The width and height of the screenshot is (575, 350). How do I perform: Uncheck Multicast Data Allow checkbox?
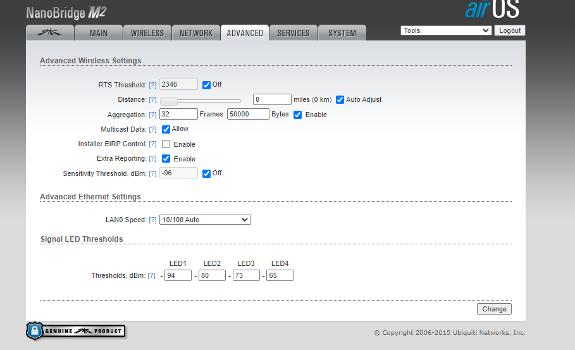coord(166,129)
